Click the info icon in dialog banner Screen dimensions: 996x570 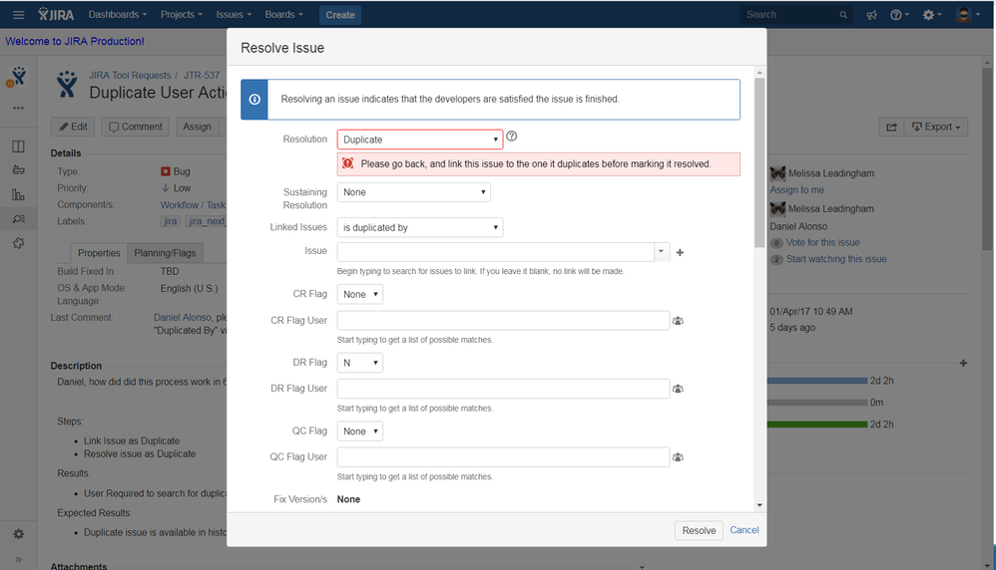pyautogui.click(x=254, y=100)
